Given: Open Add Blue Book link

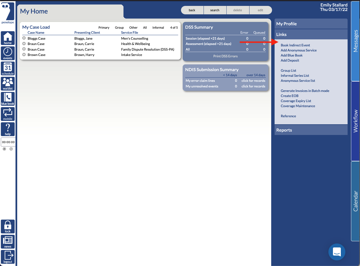Looking at the screenshot, I should tap(291, 55).
